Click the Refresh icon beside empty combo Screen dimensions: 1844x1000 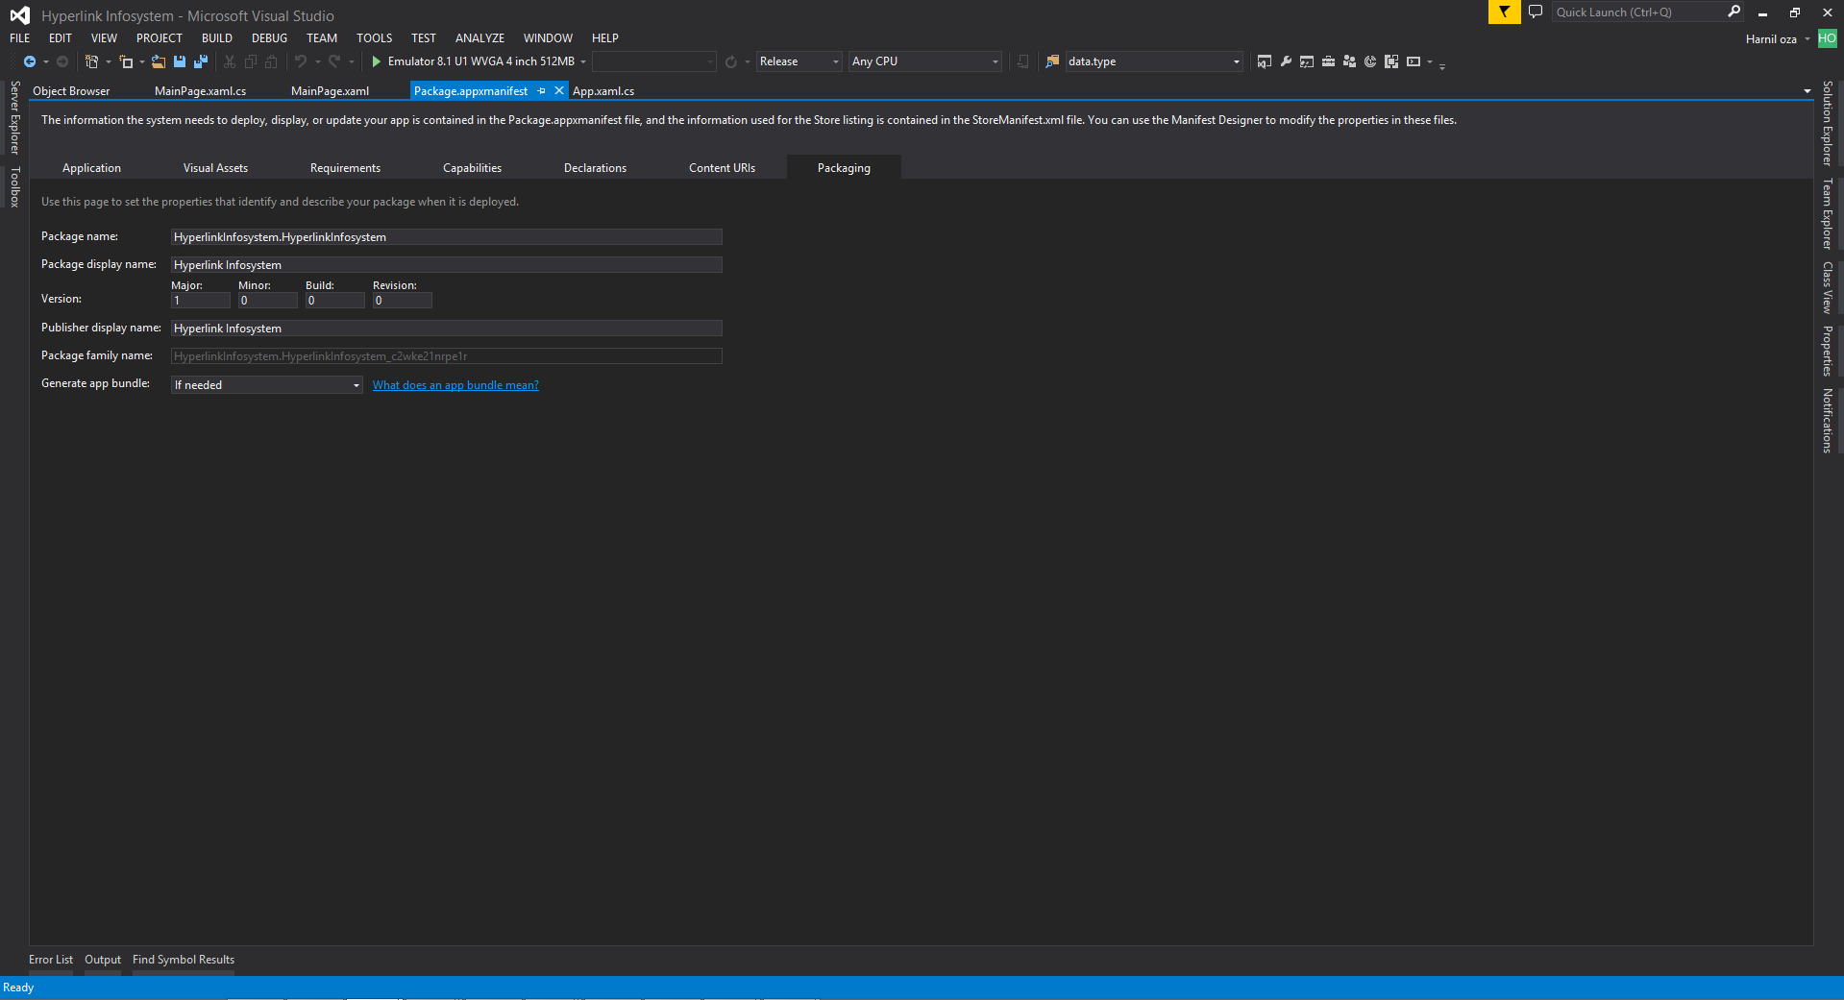pyautogui.click(x=731, y=61)
